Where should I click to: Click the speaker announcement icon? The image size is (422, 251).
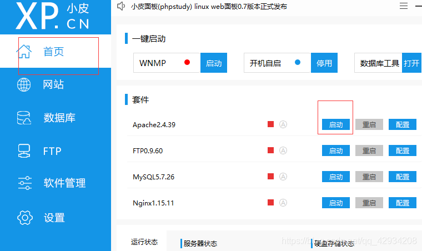pyautogui.click(x=121, y=6)
